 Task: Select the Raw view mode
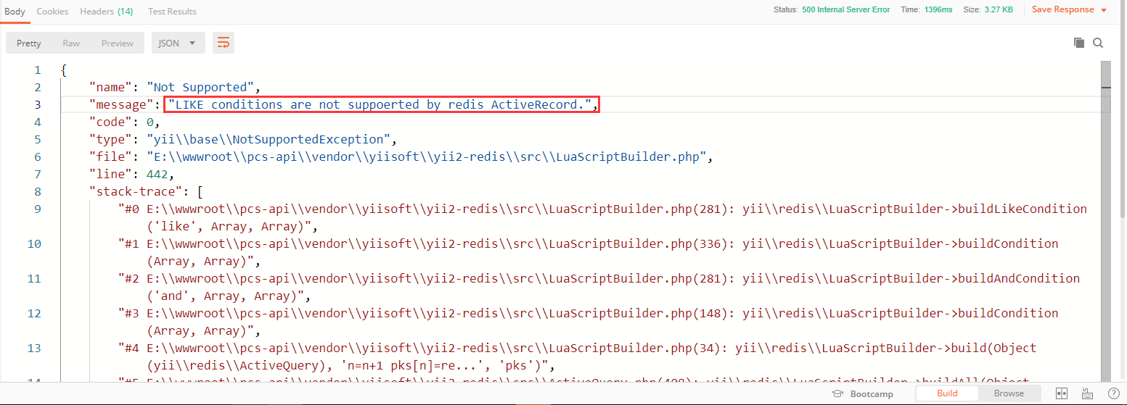pos(71,43)
